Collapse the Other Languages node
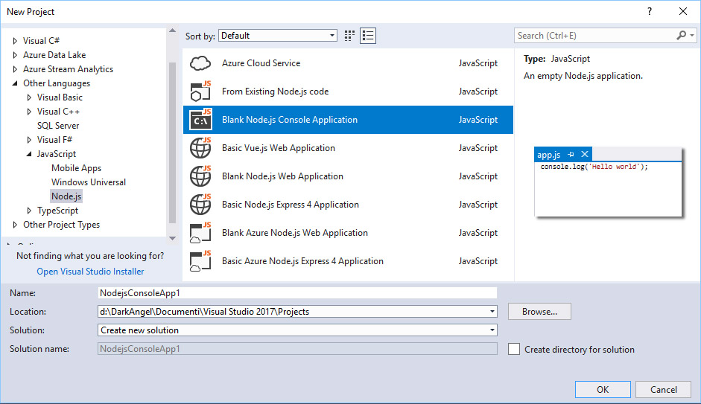This screenshot has width=701, height=404. click(x=15, y=83)
